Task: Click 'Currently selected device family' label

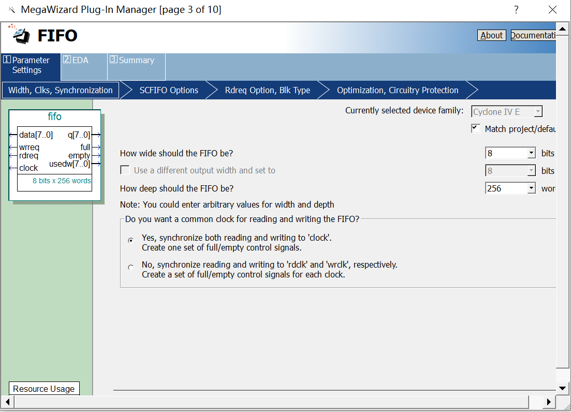Action: (404, 110)
